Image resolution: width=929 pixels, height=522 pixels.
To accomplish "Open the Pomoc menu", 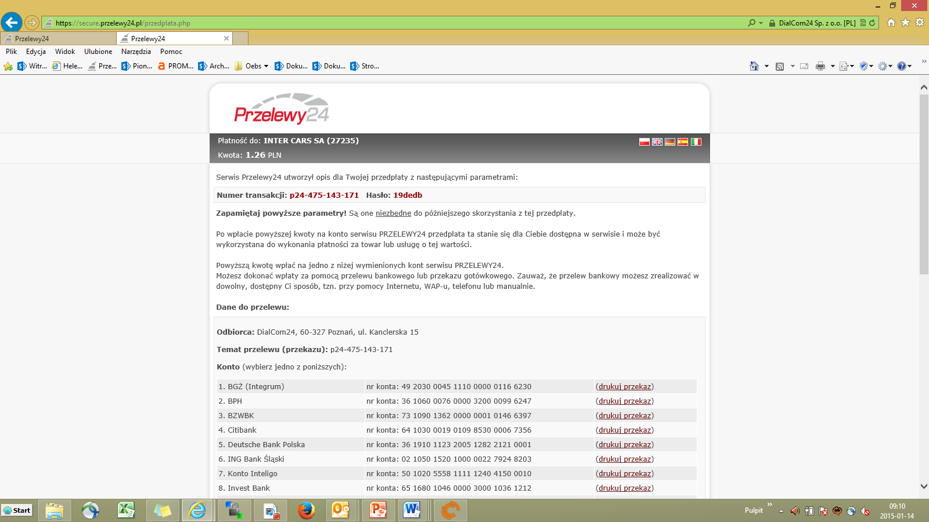I will tap(171, 52).
